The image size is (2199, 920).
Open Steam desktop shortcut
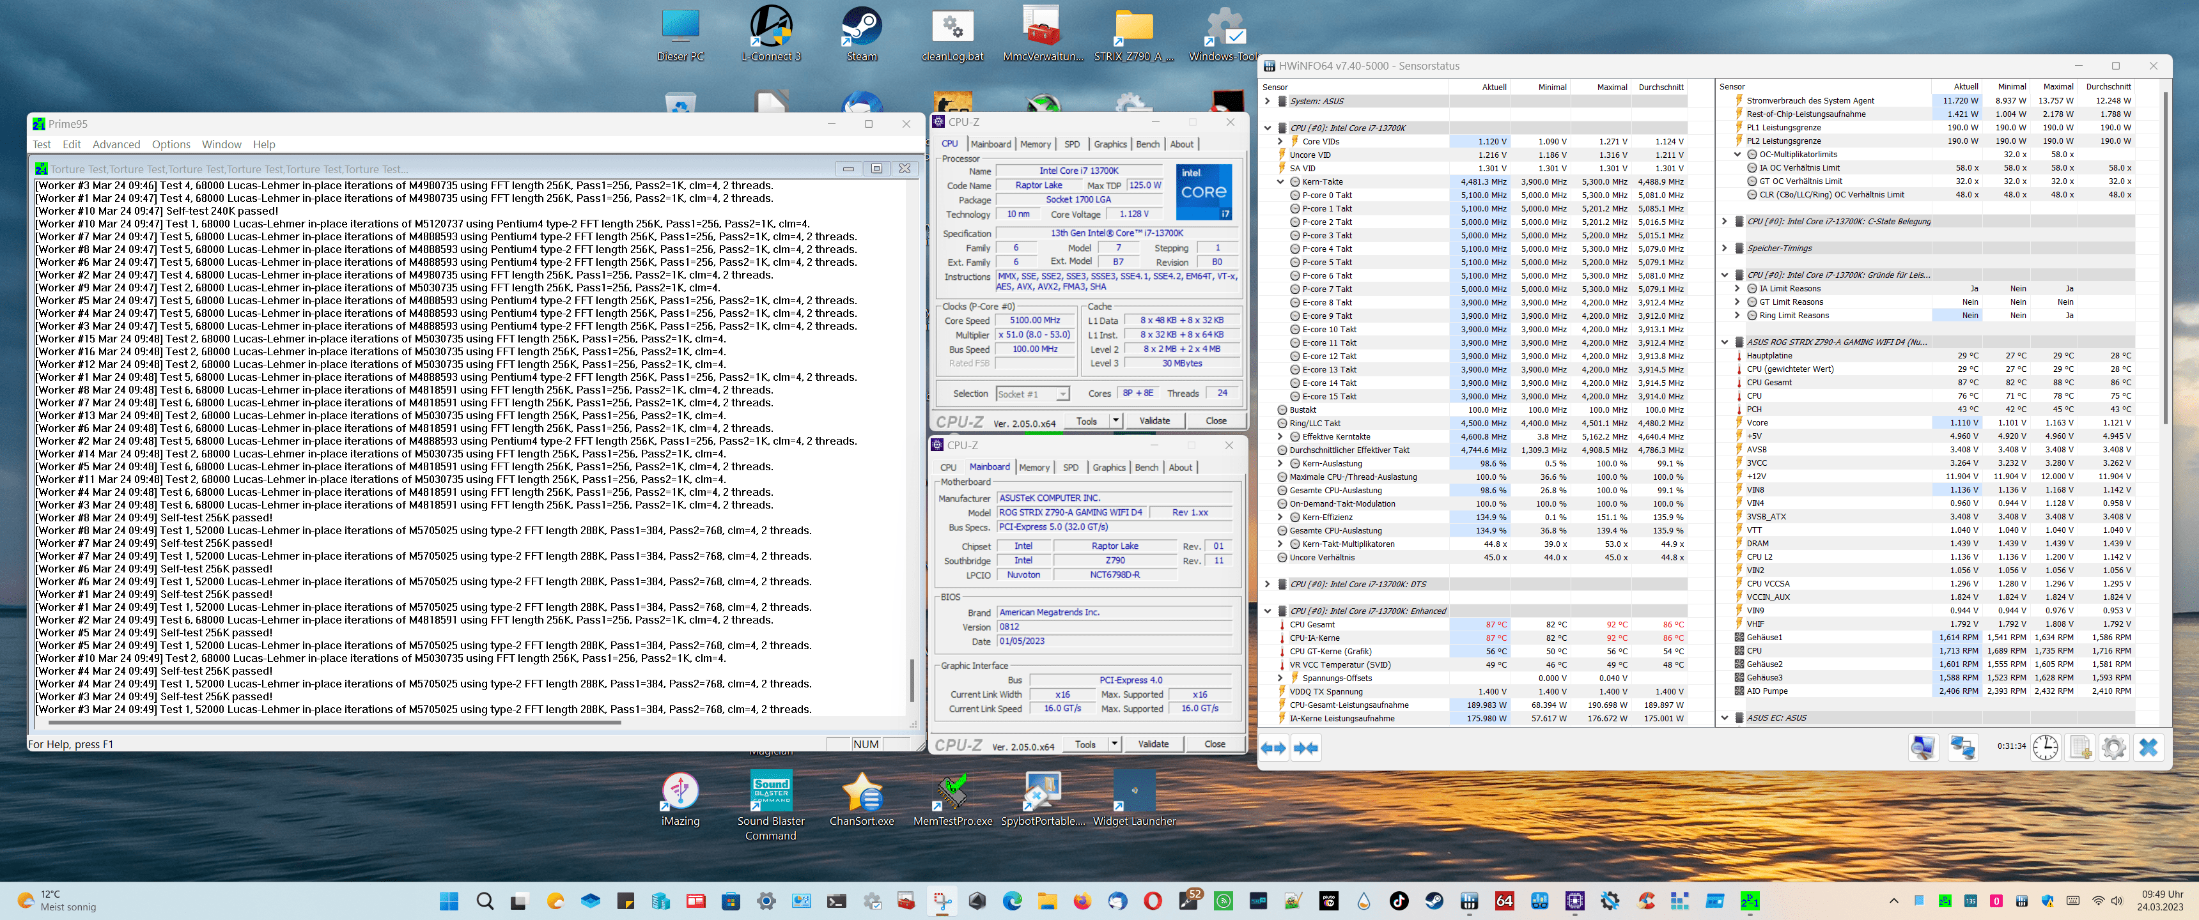[x=861, y=34]
